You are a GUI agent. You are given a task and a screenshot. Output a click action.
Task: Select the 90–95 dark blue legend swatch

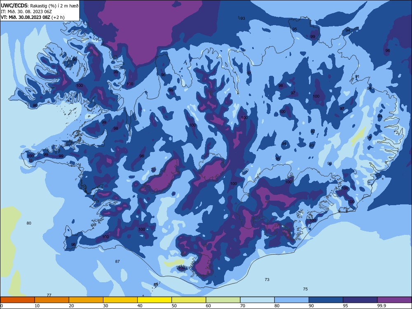coord(326,300)
